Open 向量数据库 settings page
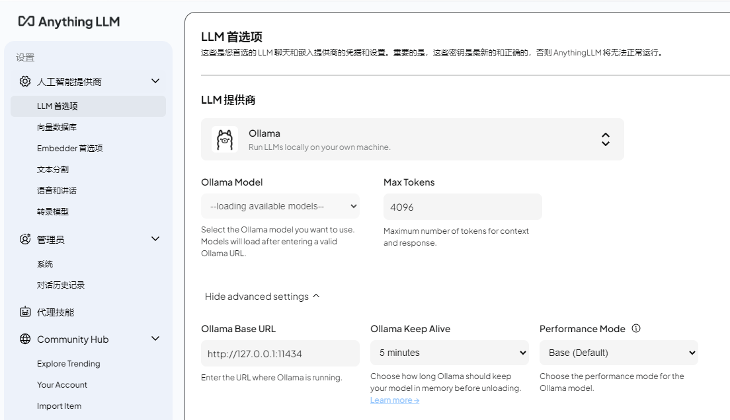Screen dimensions: 730x420 pos(57,127)
